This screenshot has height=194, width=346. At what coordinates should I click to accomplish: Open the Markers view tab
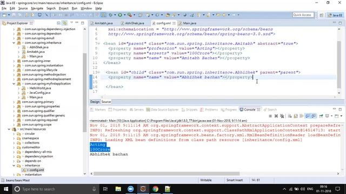98,109
